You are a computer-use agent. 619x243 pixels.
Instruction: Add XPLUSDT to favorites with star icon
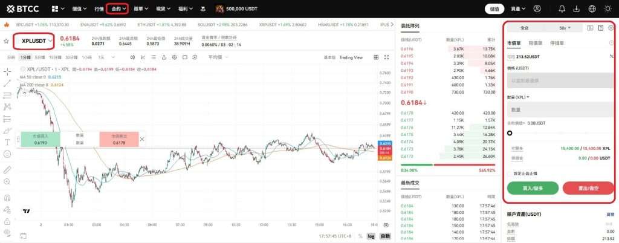[6, 41]
